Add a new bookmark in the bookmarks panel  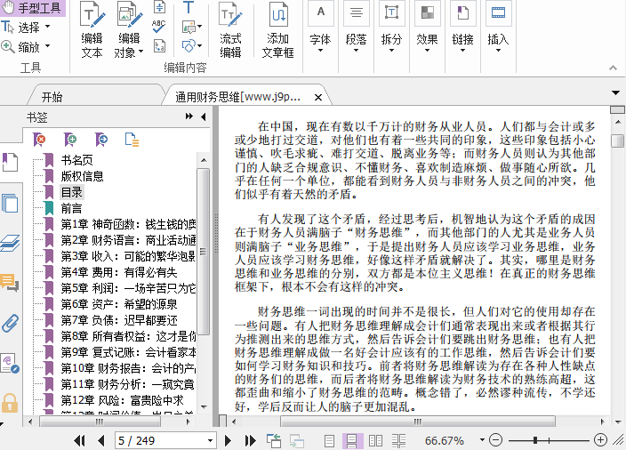pyautogui.click(x=70, y=139)
